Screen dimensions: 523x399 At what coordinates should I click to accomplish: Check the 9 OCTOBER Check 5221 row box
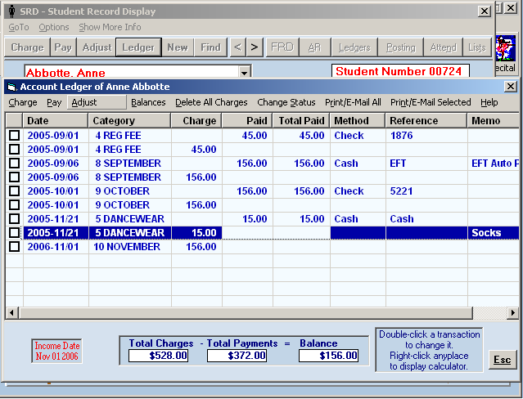coord(15,191)
